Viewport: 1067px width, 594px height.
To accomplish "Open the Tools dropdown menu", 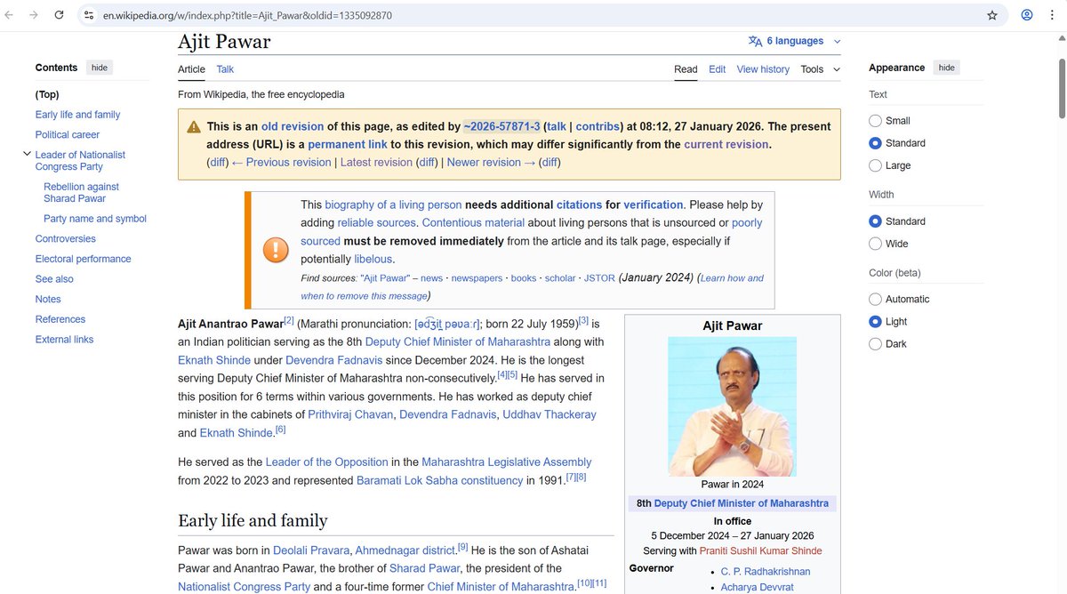I will pyautogui.click(x=818, y=69).
